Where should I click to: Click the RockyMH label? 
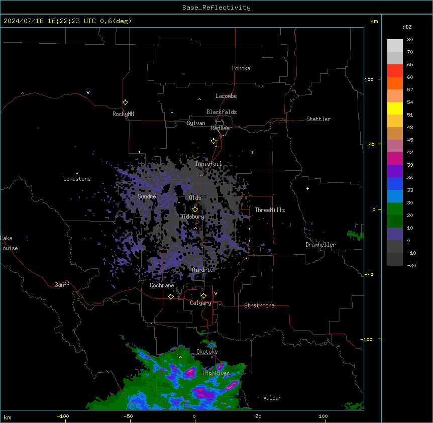click(123, 114)
